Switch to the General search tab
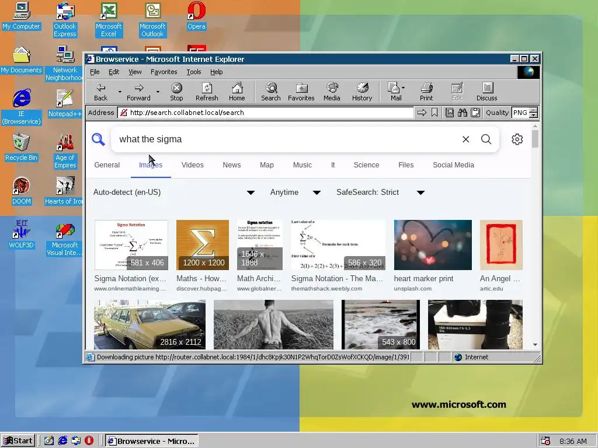598x448 pixels. [107, 165]
